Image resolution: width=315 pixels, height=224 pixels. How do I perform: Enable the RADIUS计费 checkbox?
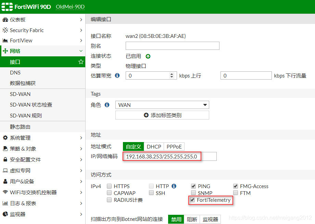click(109, 200)
